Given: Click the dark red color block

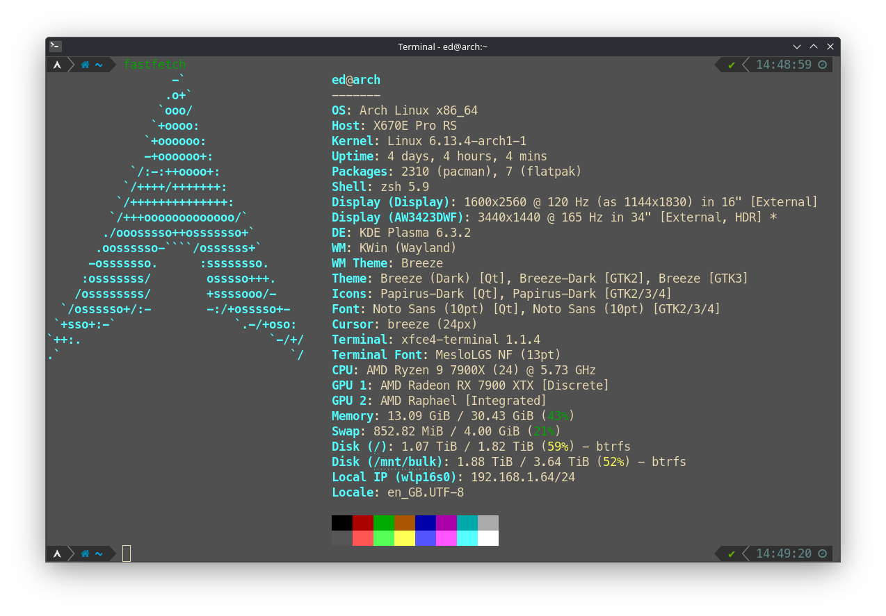Looking at the screenshot, I should [363, 522].
